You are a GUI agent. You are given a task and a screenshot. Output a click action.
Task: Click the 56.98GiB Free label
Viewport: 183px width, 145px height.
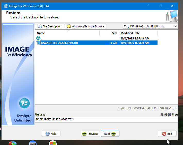point(169,115)
